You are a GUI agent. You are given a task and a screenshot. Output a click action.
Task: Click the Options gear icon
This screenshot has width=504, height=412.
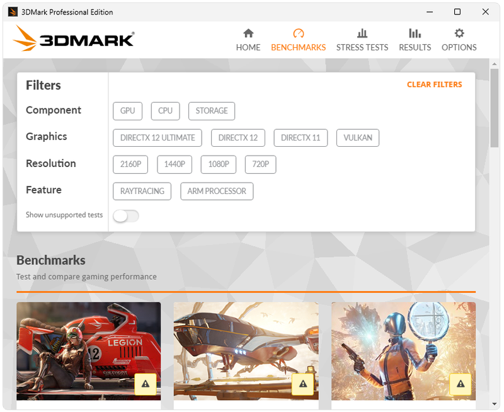[x=459, y=33]
